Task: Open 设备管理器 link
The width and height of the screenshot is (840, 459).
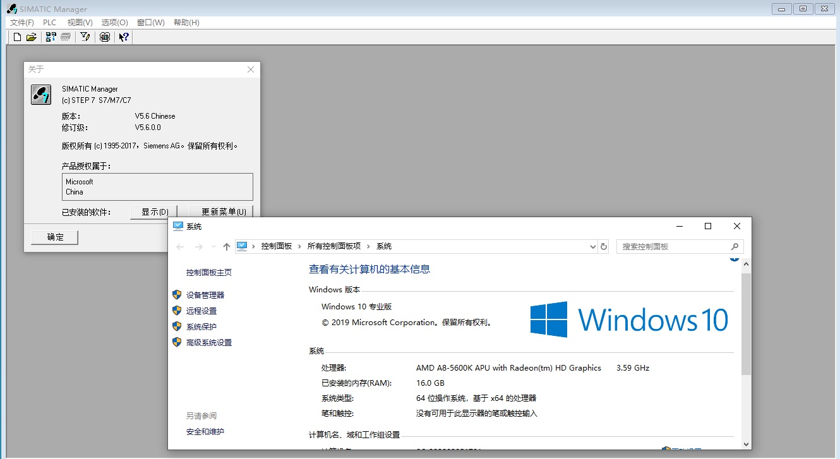Action: click(205, 295)
